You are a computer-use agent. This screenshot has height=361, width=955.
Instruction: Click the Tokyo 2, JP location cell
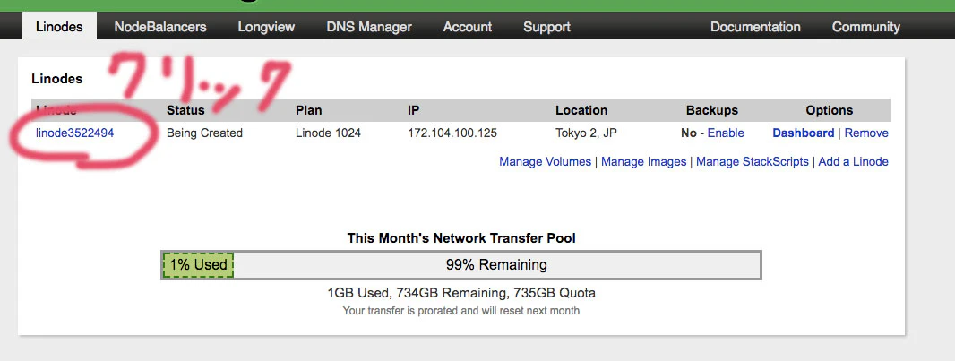click(x=586, y=133)
